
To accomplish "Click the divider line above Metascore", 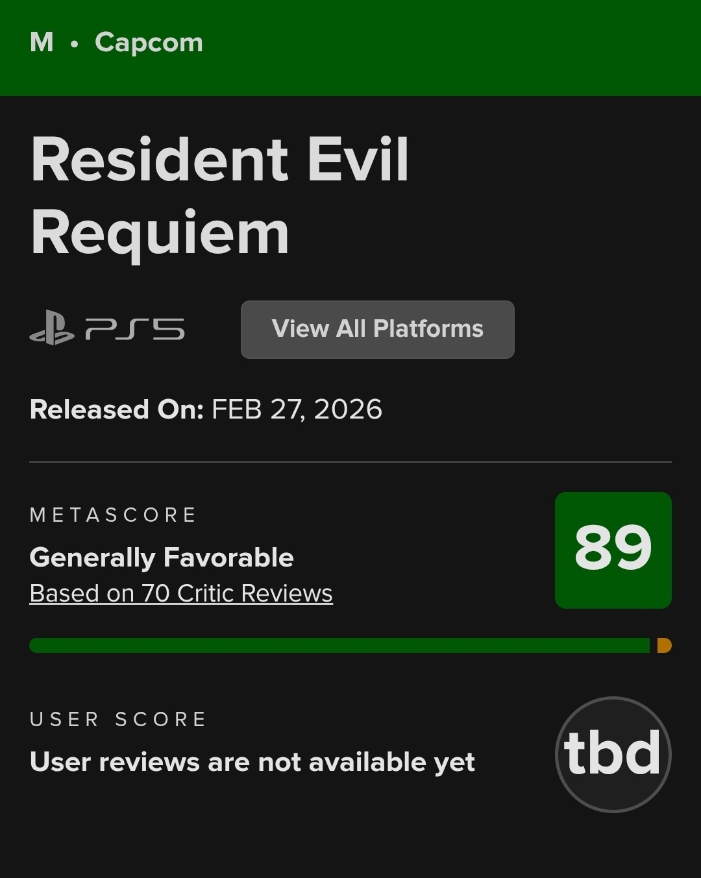I will [350, 462].
